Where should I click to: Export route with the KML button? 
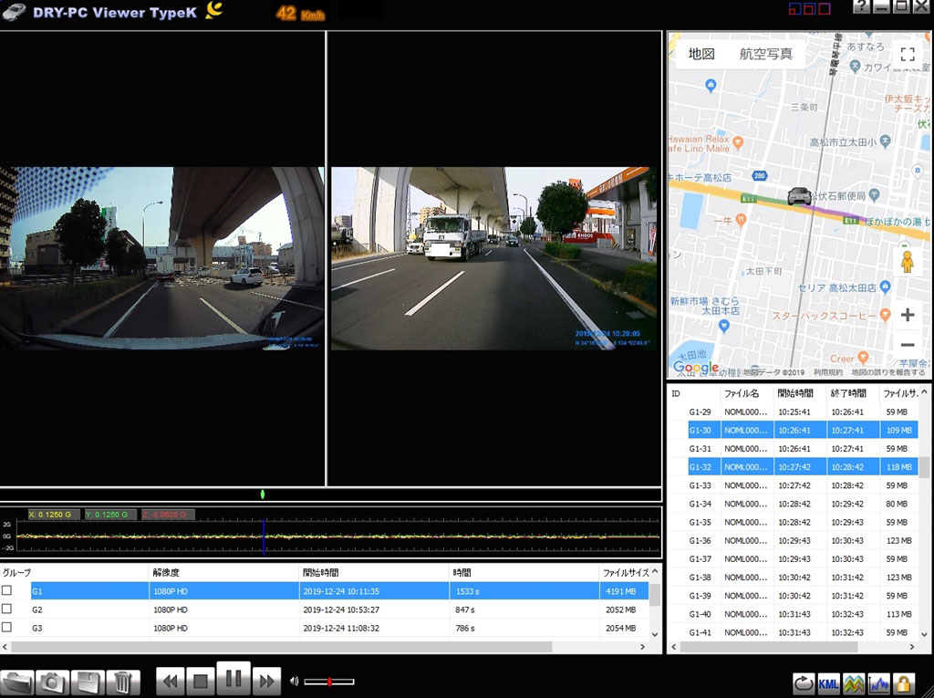tap(828, 682)
